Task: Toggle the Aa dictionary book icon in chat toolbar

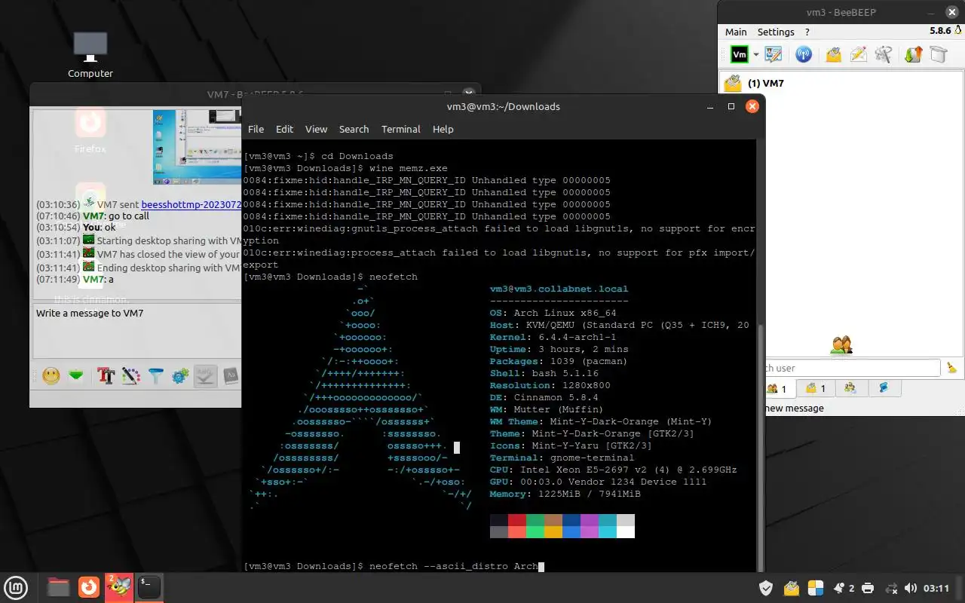Action: (231, 375)
